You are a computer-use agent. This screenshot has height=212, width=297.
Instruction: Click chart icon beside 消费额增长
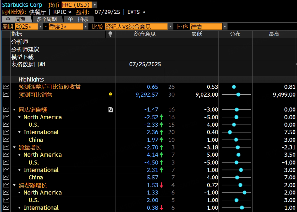click(x=6, y=185)
